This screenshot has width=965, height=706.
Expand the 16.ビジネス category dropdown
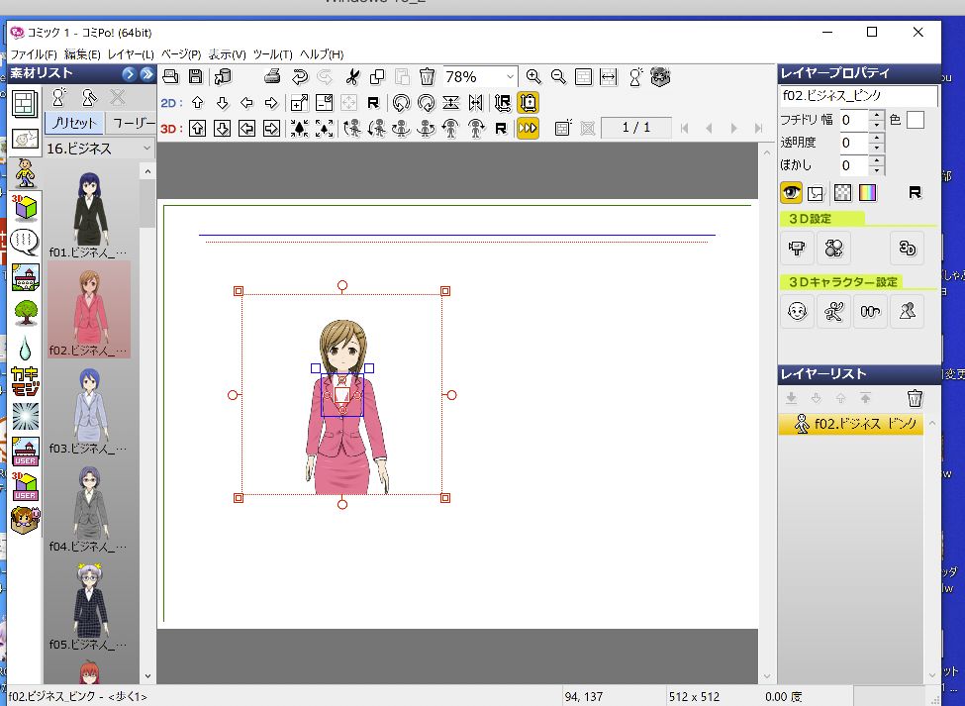147,149
